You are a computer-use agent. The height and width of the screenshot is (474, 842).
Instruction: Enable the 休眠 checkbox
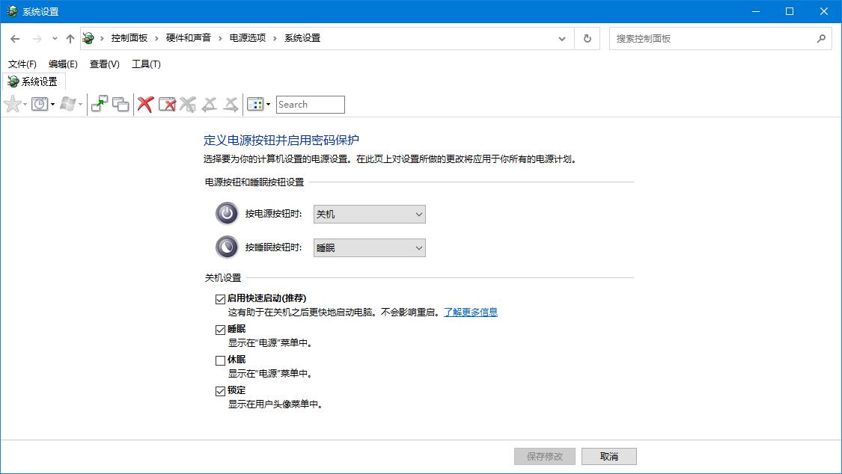220,360
